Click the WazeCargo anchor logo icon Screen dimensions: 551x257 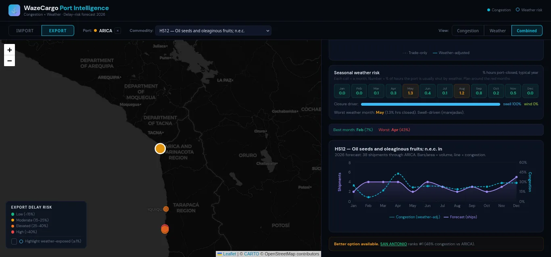14,10
